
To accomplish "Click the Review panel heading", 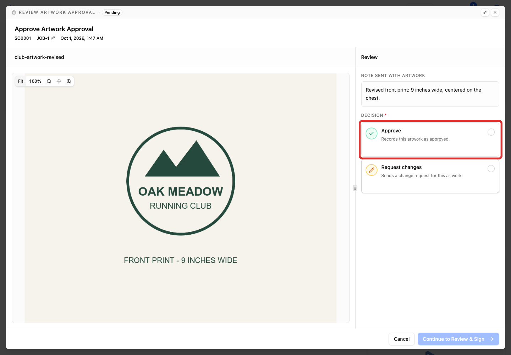I will [x=369, y=57].
